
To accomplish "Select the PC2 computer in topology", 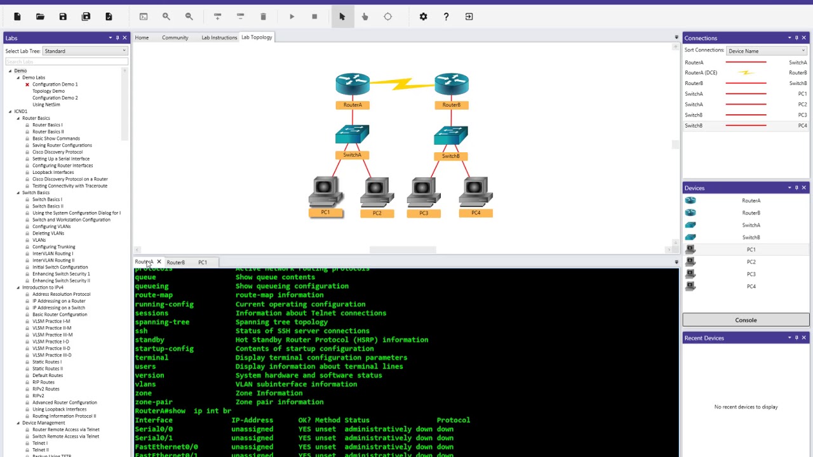I will 377,191.
